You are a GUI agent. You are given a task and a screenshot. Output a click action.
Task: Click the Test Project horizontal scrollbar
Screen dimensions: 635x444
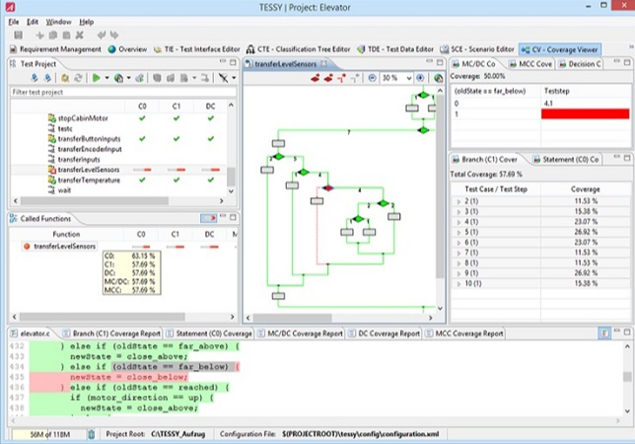[x=95, y=200]
